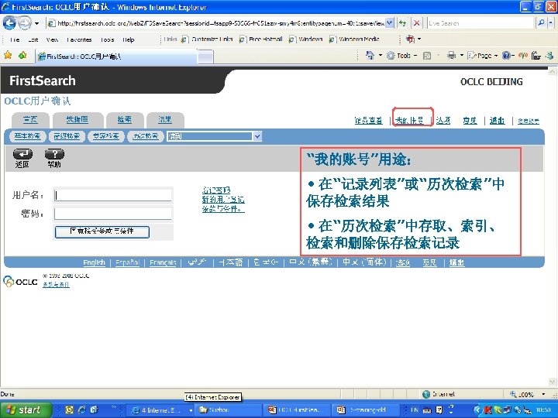Open the 检索 (Search) tab
The image size is (558, 418).
[x=125, y=120]
